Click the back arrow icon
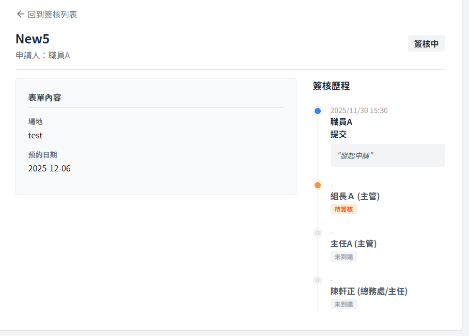Image resolution: width=469 pixels, height=336 pixels. (21, 14)
